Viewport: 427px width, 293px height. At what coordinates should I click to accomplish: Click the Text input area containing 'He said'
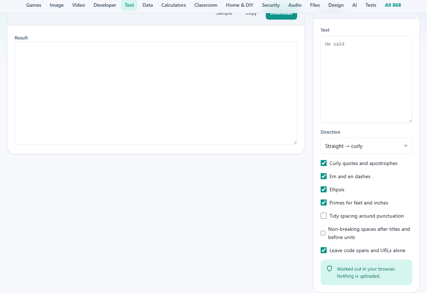click(367, 79)
